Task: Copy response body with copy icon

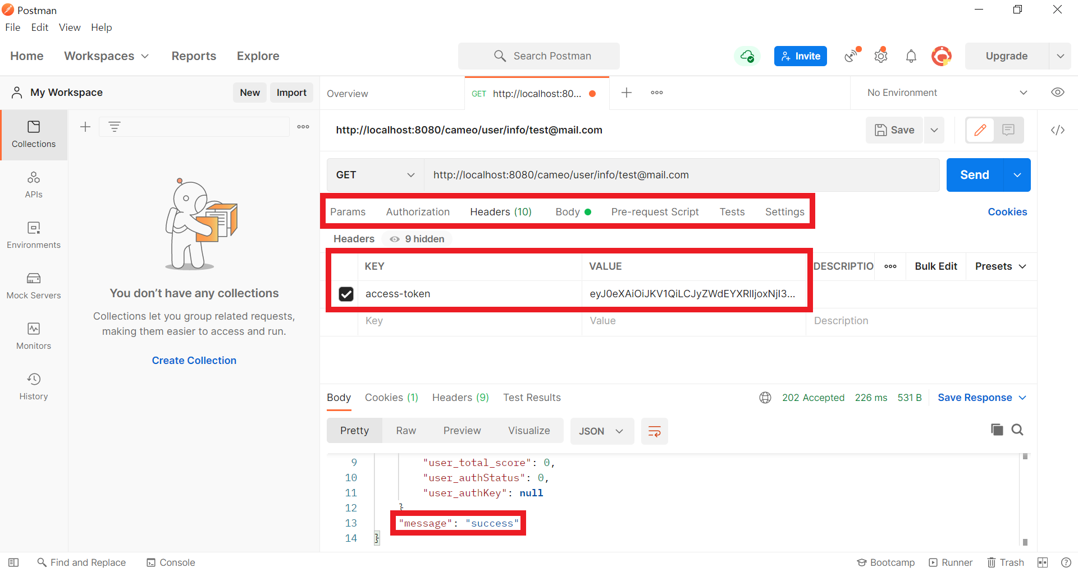Action: tap(997, 430)
